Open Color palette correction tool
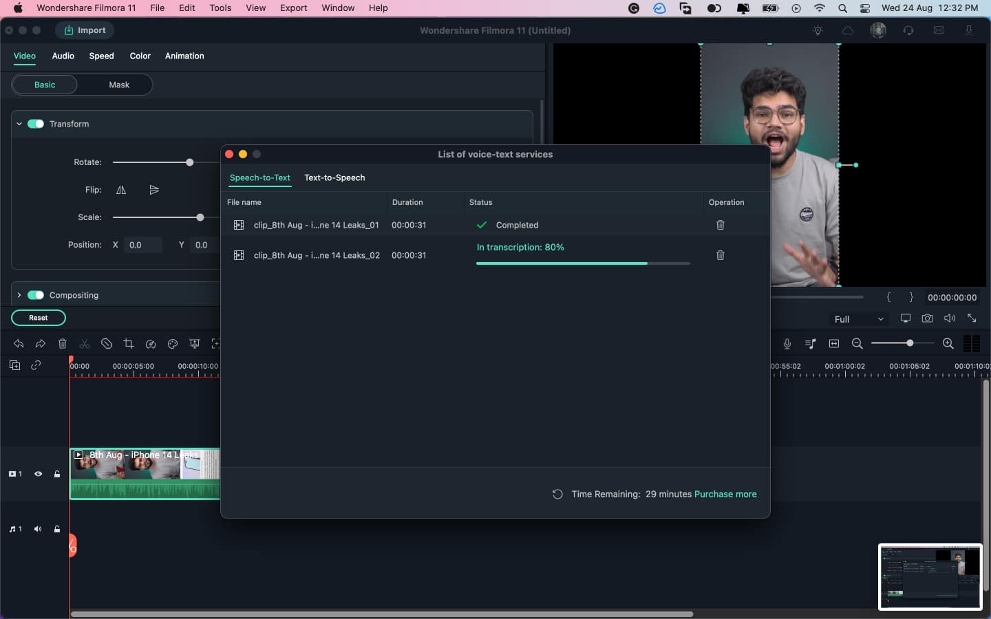The height and width of the screenshot is (619, 991). 173,343
